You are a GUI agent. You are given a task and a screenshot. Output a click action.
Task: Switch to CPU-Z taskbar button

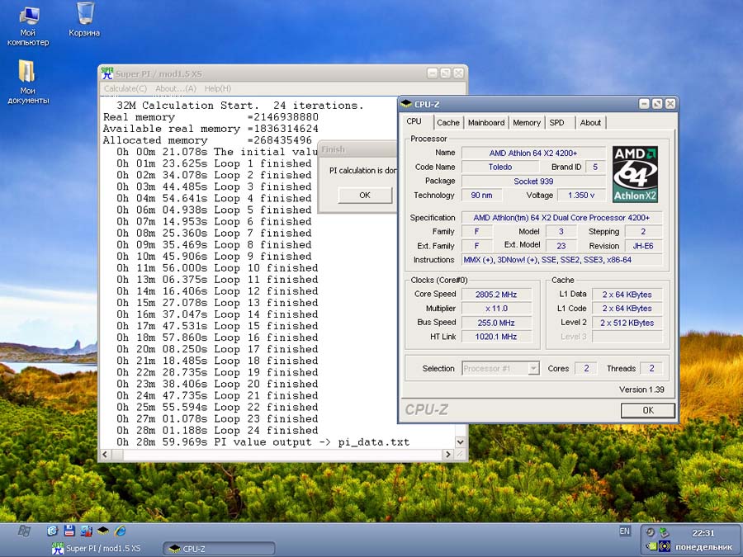[x=219, y=549]
